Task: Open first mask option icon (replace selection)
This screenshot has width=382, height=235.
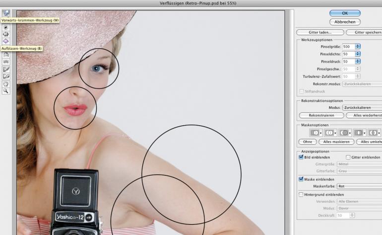Action: (x=316, y=133)
